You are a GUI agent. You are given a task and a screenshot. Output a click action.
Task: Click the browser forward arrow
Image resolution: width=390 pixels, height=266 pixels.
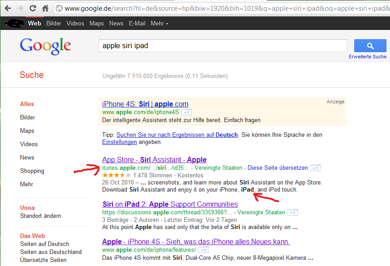click(x=21, y=8)
